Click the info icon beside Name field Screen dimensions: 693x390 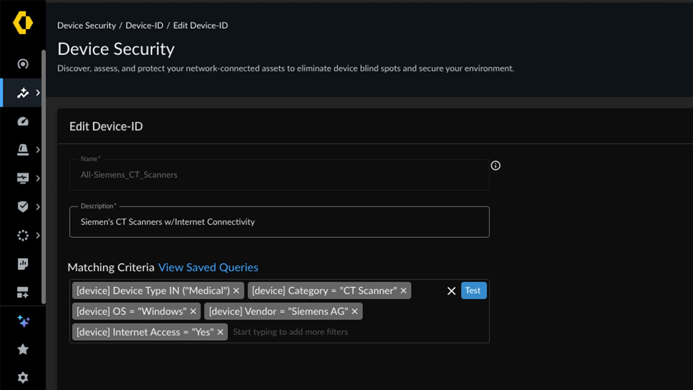point(496,165)
